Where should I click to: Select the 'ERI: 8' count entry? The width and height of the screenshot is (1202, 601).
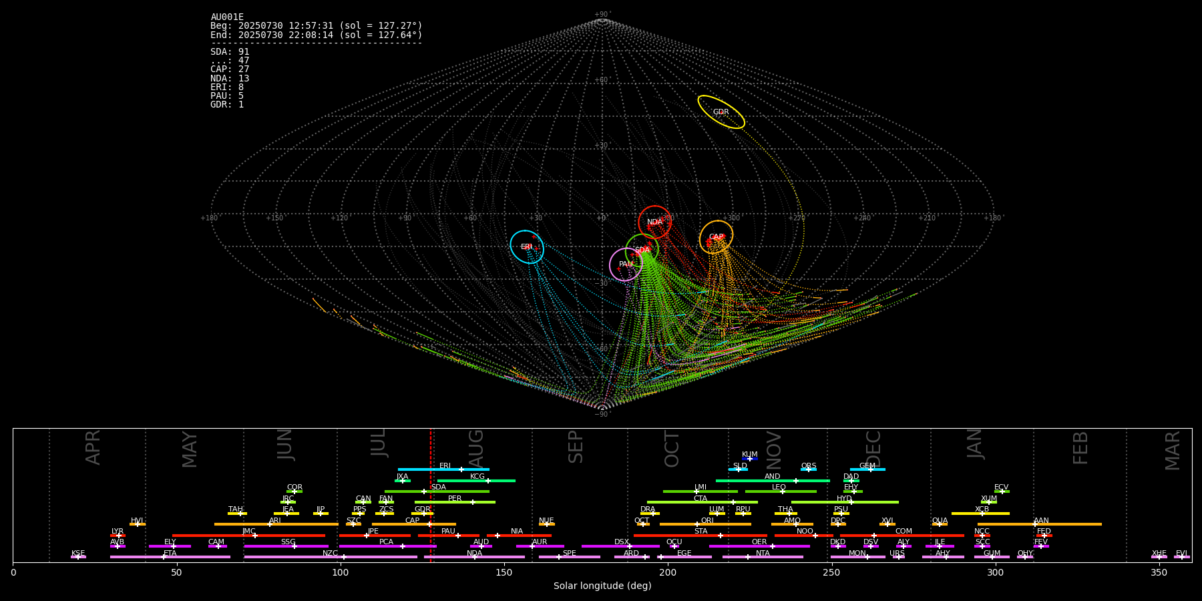click(x=227, y=87)
